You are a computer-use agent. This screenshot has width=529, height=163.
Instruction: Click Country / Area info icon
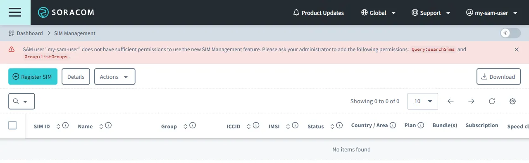click(x=393, y=125)
